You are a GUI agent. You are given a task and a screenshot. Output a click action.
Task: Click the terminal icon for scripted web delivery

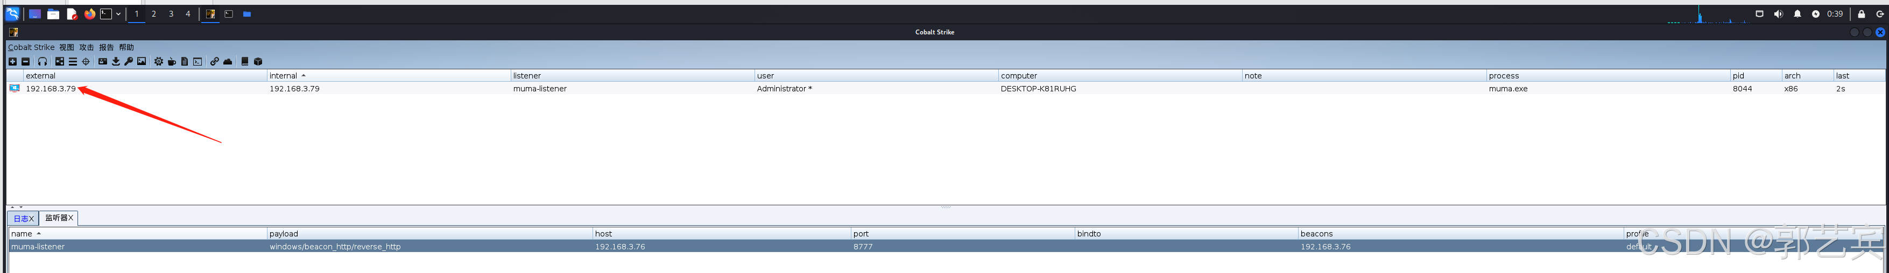pos(198,61)
